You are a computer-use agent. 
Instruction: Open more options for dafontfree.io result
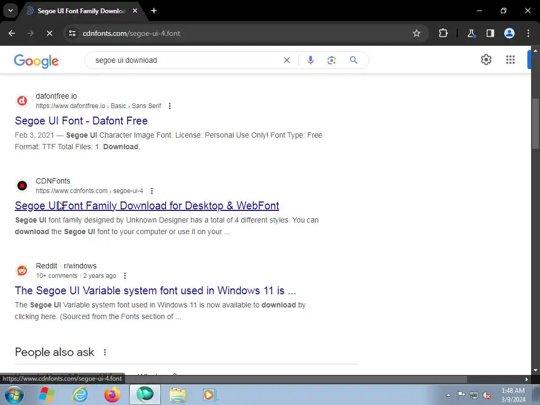coord(169,106)
